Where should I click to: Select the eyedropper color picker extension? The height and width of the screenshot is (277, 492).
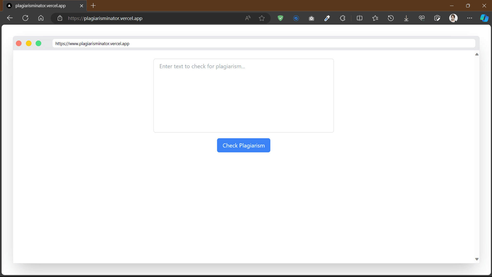(x=327, y=18)
